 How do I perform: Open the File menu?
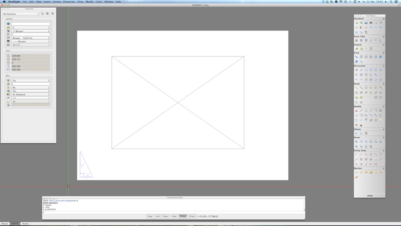tap(25, 2)
